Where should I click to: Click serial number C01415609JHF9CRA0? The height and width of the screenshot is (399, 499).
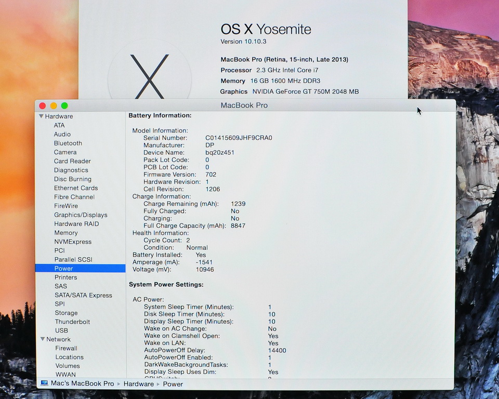point(239,138)
